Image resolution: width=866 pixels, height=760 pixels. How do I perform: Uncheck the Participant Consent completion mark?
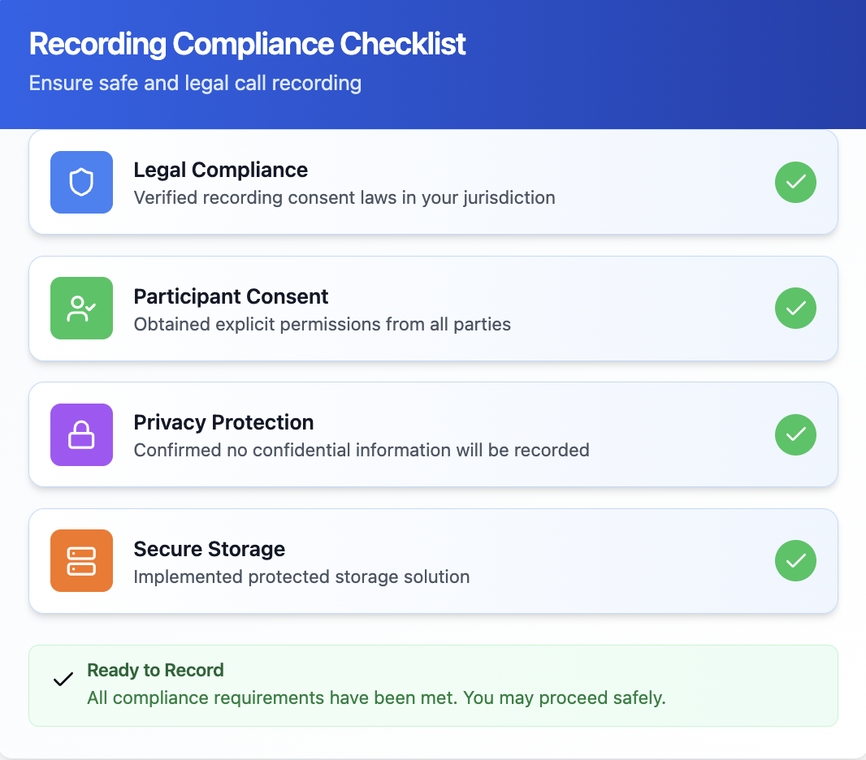tap(795, 309)
